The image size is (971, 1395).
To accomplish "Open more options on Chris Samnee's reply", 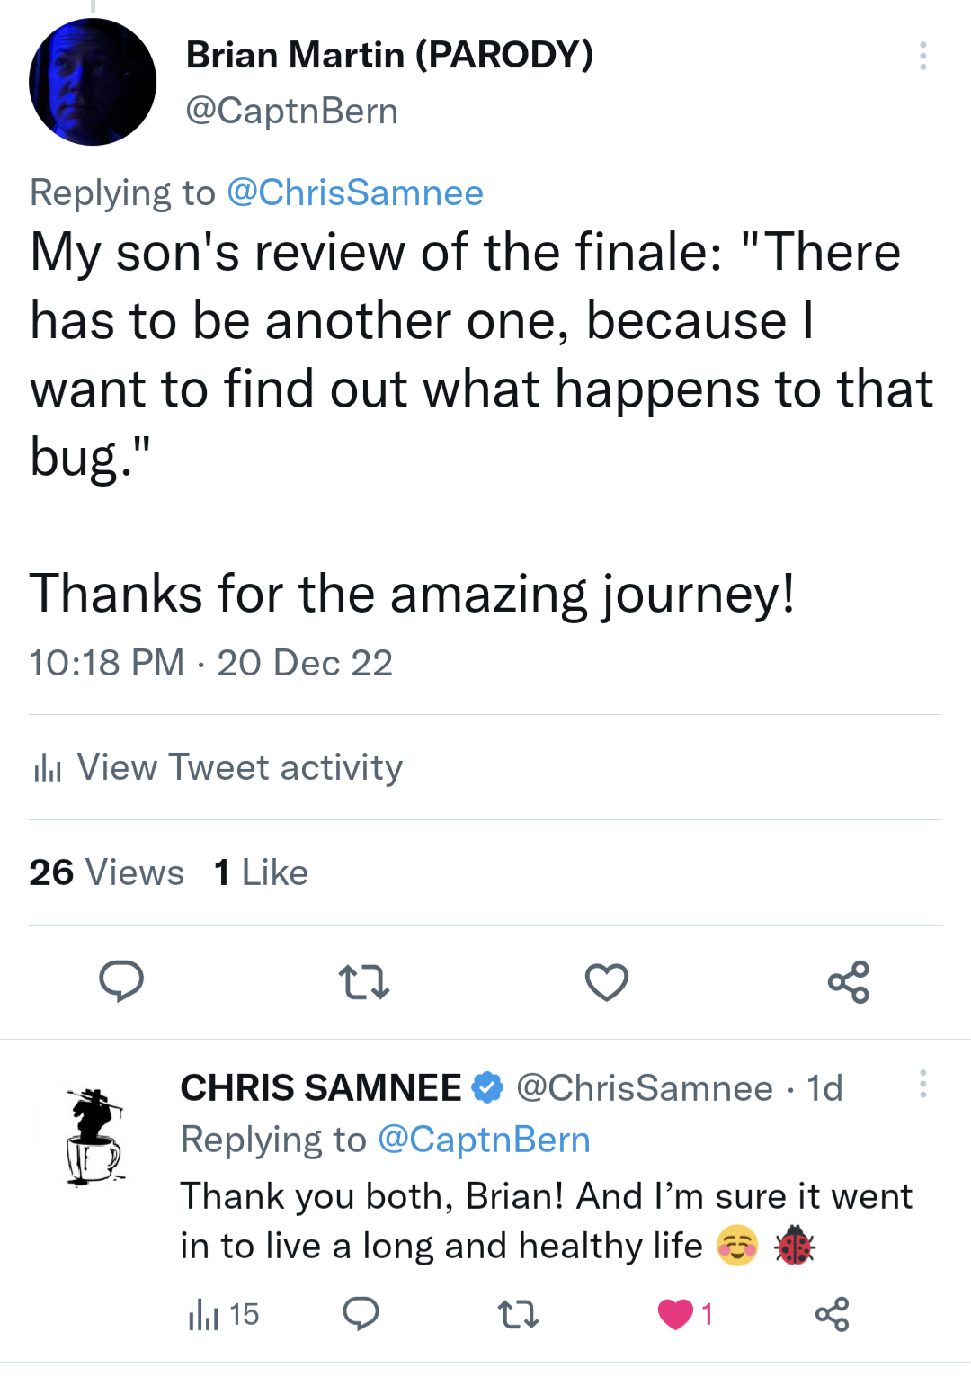I will tap(922, 1084).
